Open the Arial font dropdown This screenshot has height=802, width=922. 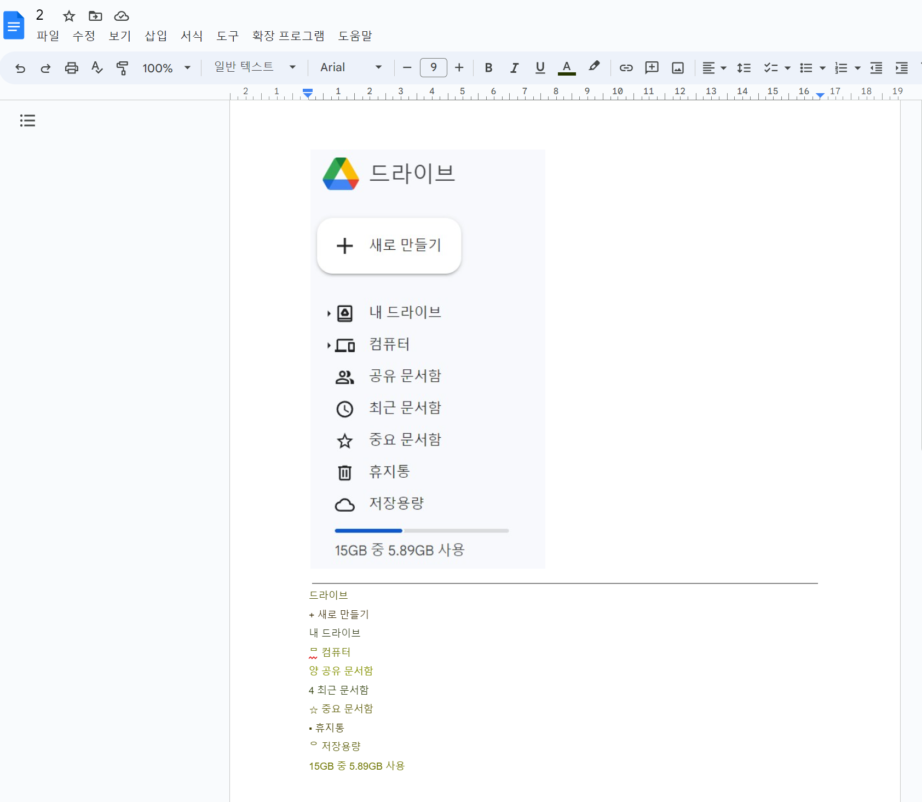click(350, 67)
